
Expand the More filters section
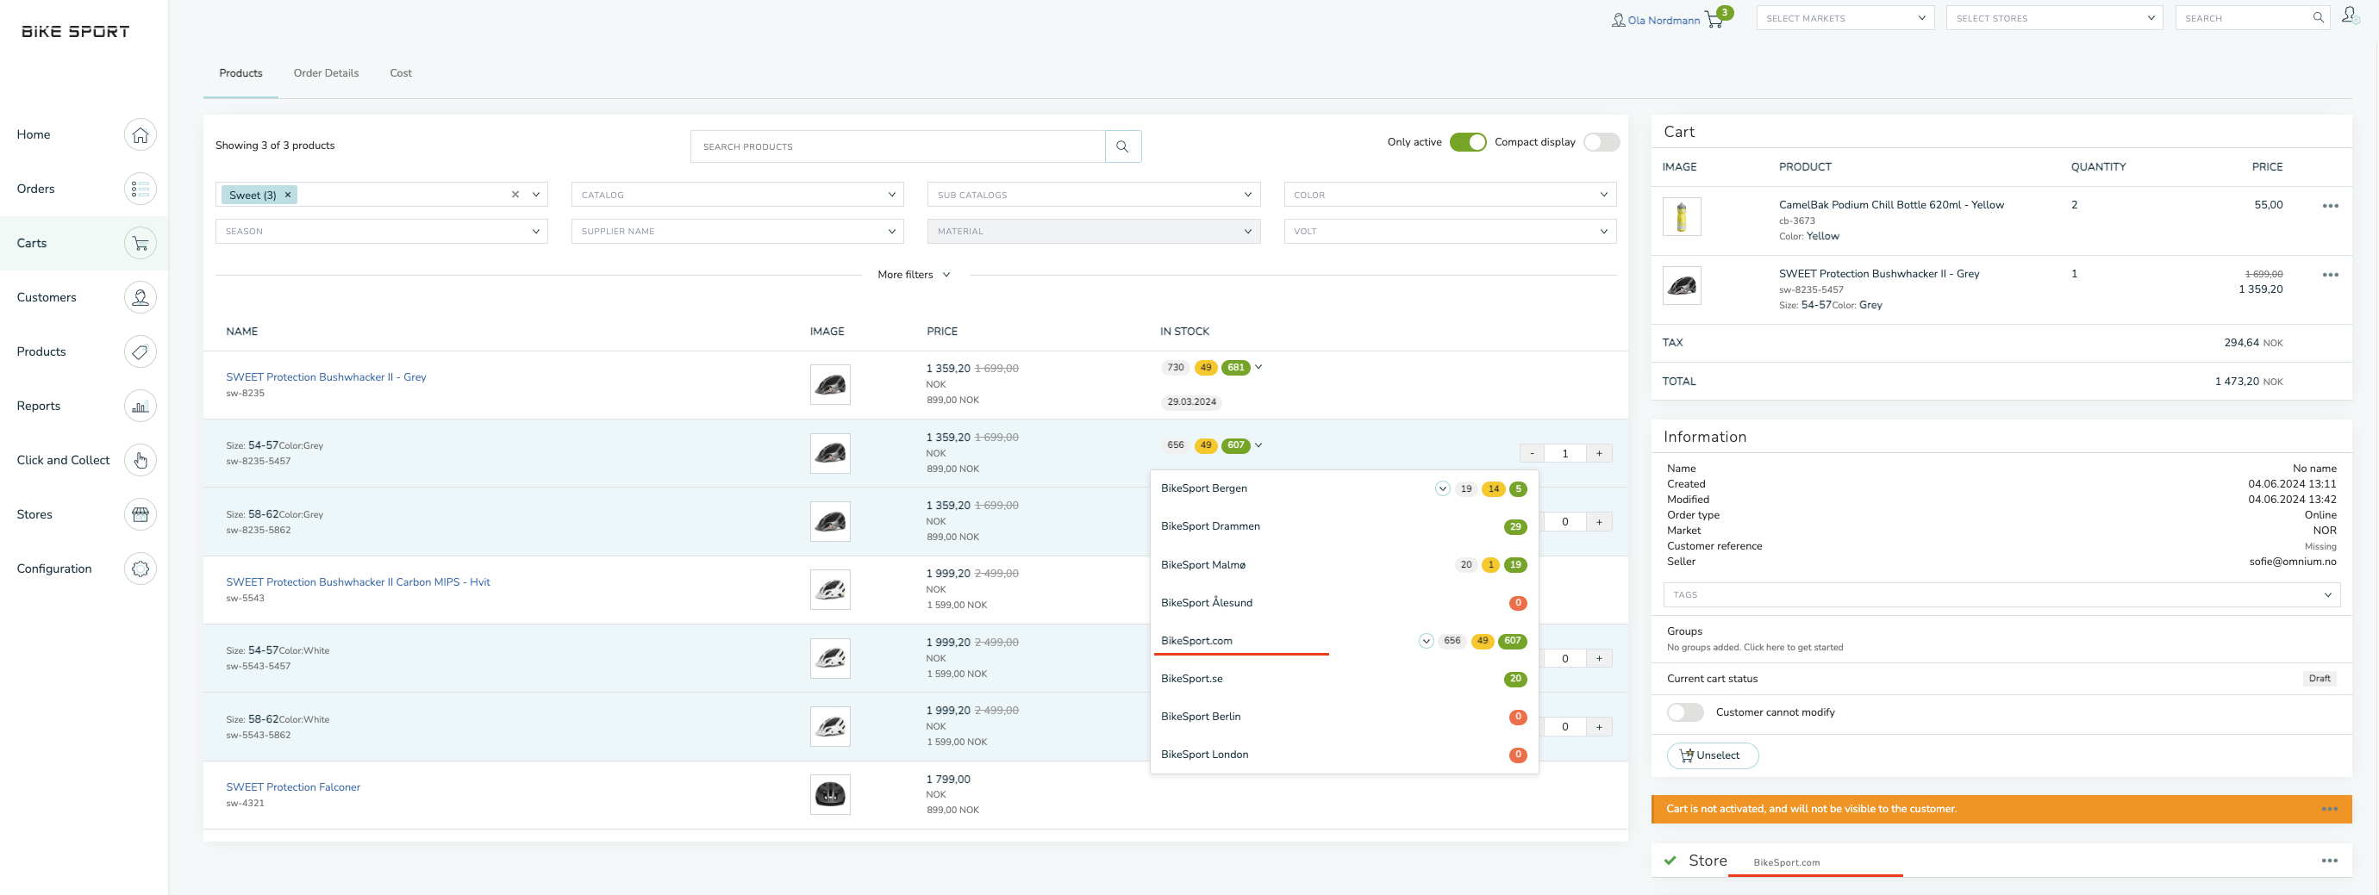click(915, 275)
